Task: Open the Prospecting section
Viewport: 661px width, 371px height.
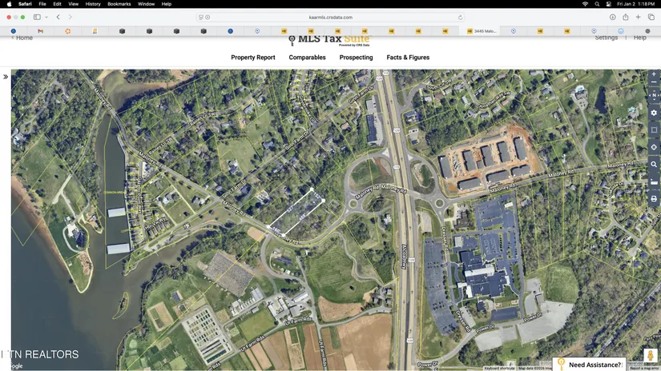Action: coord(356,58)
